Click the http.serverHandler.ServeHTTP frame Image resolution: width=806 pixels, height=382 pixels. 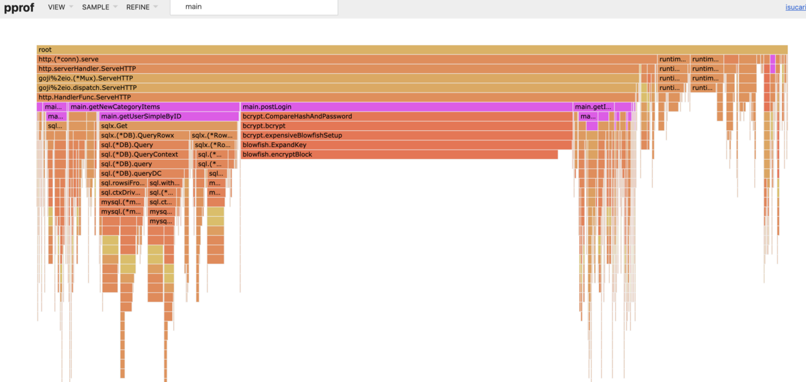[x=338, y=68]
